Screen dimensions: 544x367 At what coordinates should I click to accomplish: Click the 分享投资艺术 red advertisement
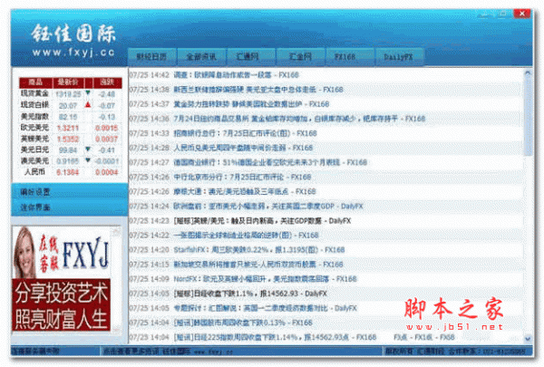(x=62, y=304)
